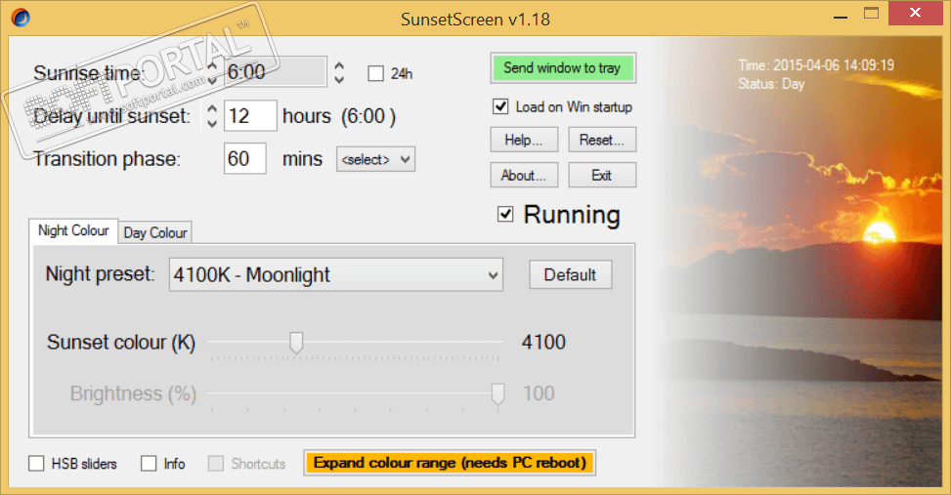Open the About... dialog
Screen dimensions: 951x495
(524, 175)
